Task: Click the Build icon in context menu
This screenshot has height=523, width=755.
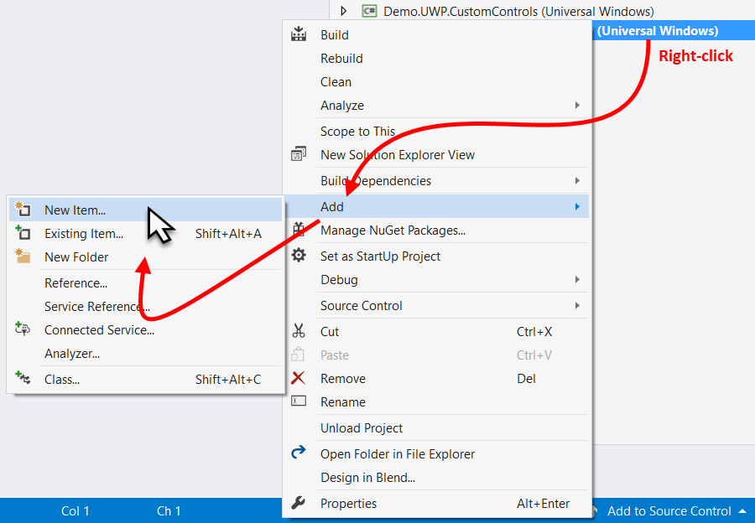Action: pos(298,34)
